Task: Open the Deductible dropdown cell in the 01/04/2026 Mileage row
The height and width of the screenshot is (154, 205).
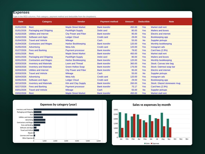Action: tap(144, 40)
